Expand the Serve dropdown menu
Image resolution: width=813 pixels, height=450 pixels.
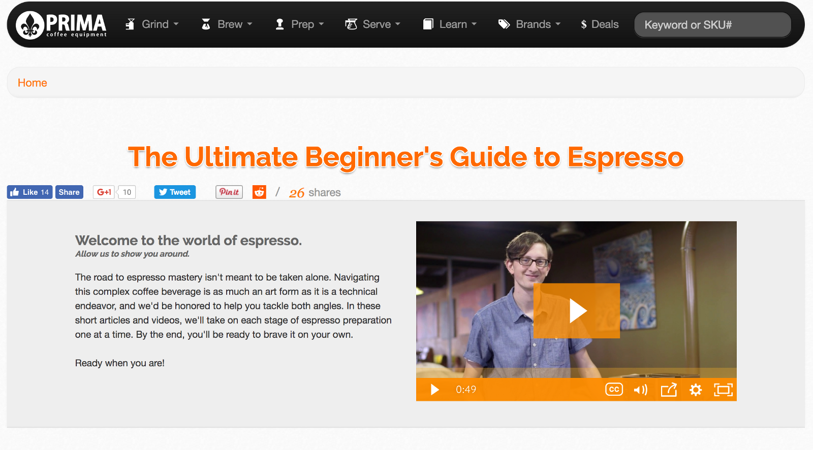(372, 24)
